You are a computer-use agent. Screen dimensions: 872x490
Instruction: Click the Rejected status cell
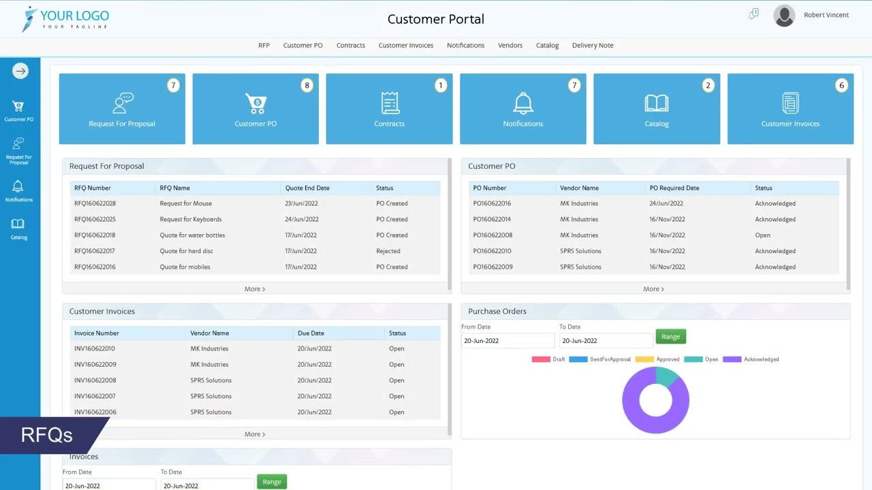[388, 251]
